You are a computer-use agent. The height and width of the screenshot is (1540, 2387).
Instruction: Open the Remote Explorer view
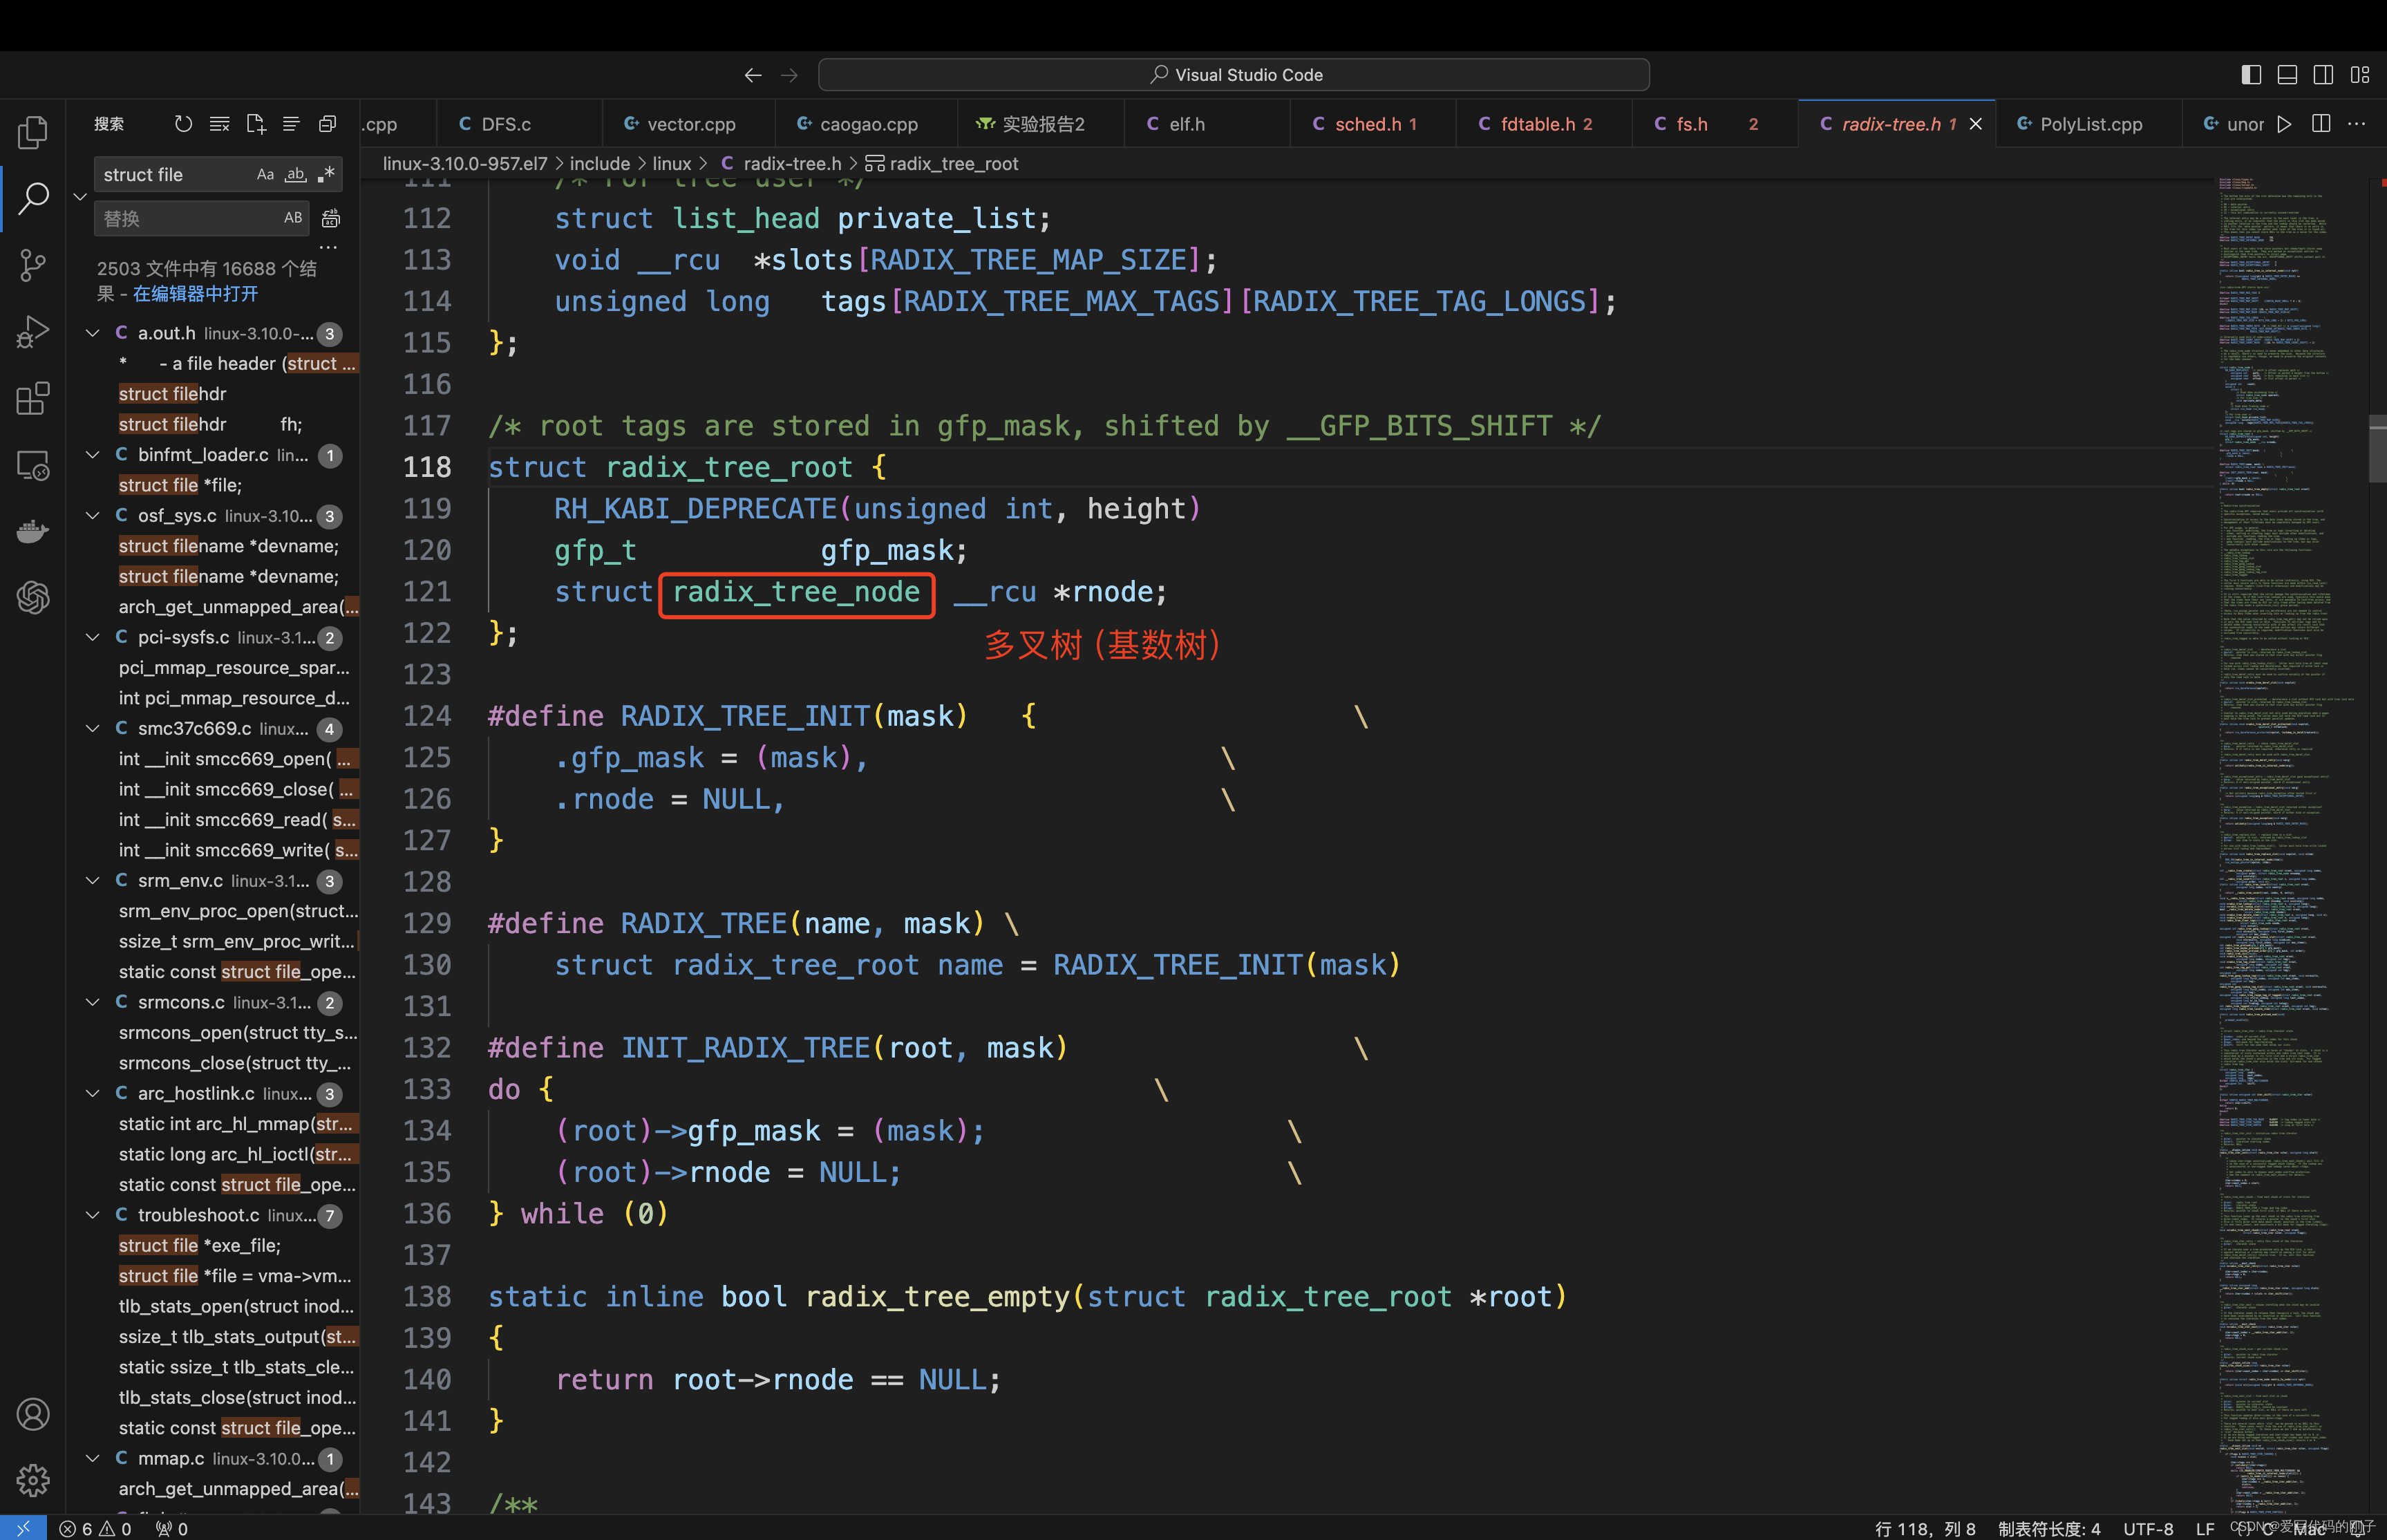[x=33, y=465]
